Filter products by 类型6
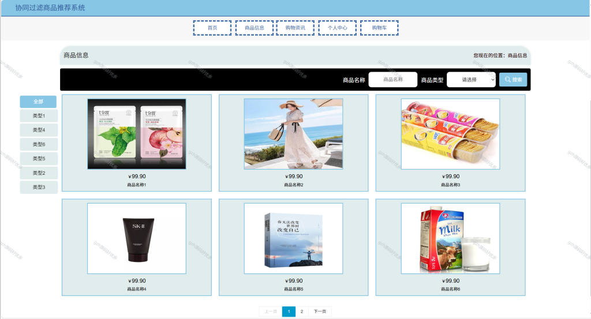The image size is (591, 319). 39,144
